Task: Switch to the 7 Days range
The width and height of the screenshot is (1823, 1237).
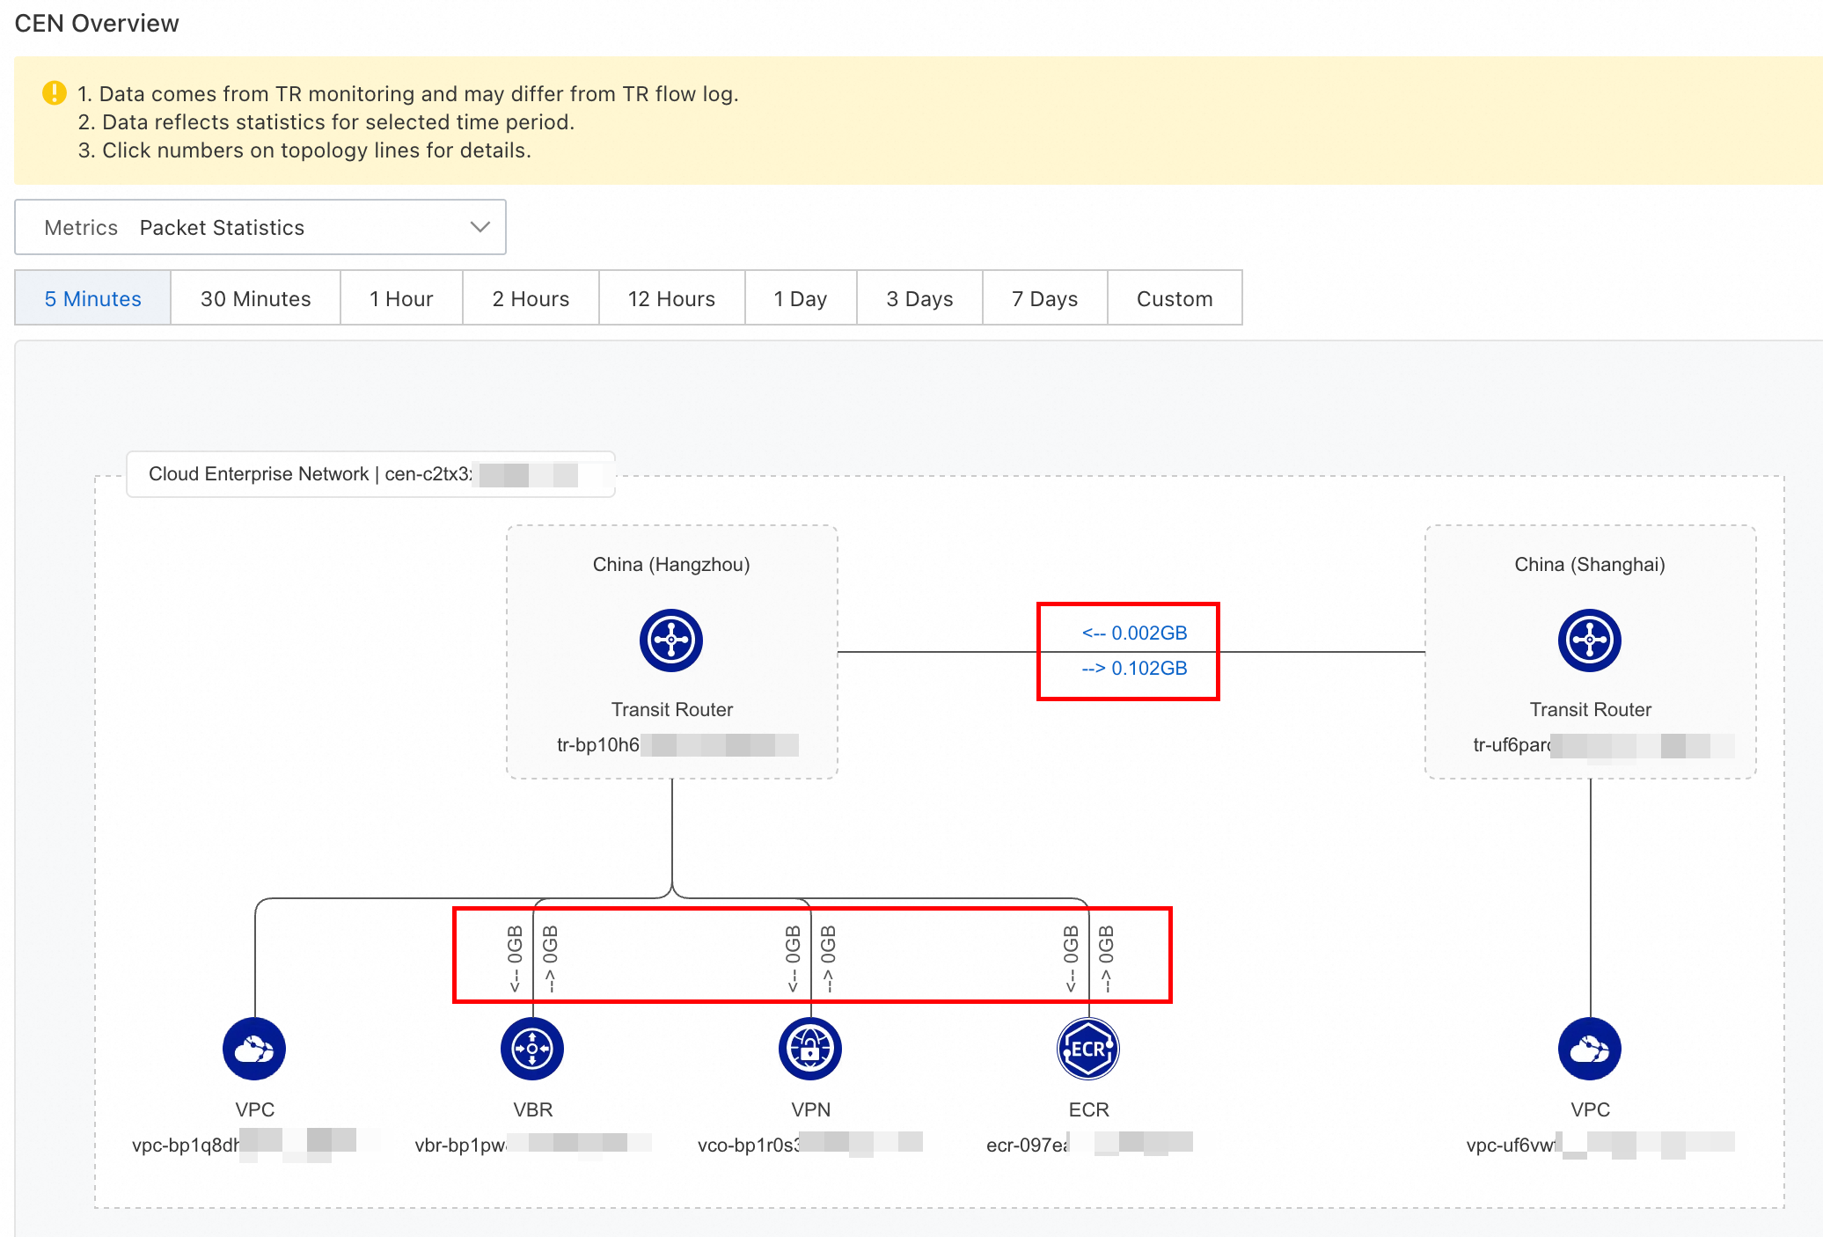Action: coord(1044,298)
